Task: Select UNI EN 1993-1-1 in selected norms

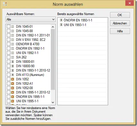Action: [75, 25]
